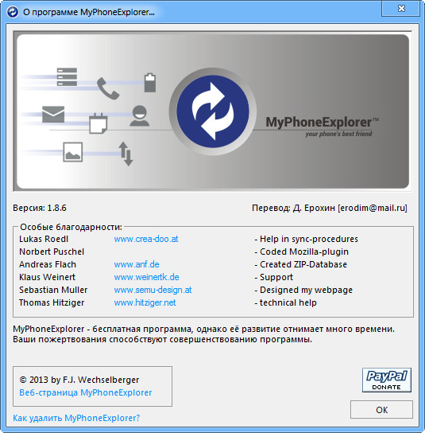Image resolution: width=425 pixels, height=433 pixels.
Task: Click the OK button
Action: pyautogui.click(x=381, y=410)
